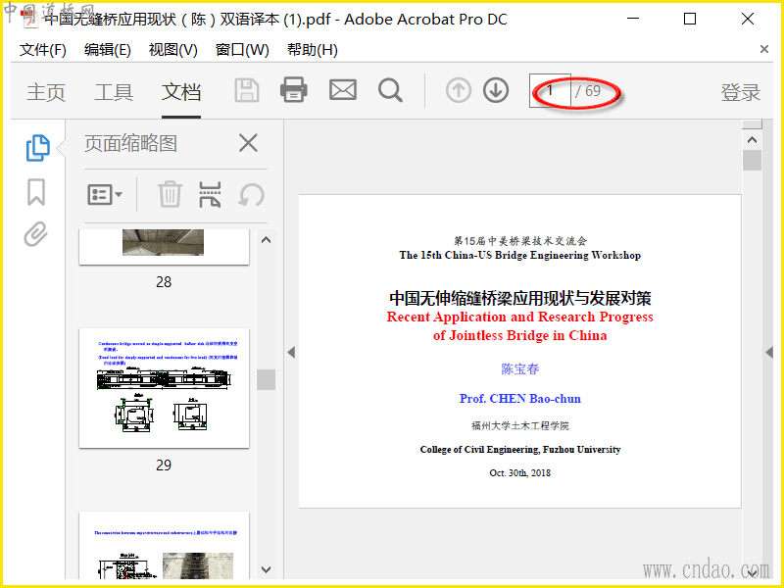Viewport: 784px width, 588px height.
Task: Click the author name 陈宝春
Action: coord(520,369)
